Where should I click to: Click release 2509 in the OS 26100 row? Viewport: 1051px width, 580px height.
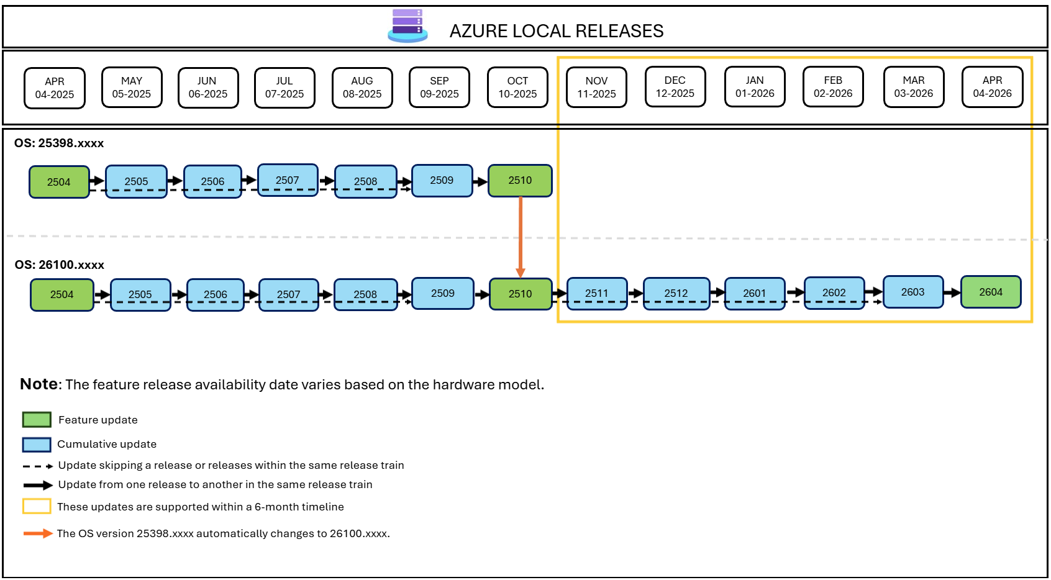pos(443,293)
